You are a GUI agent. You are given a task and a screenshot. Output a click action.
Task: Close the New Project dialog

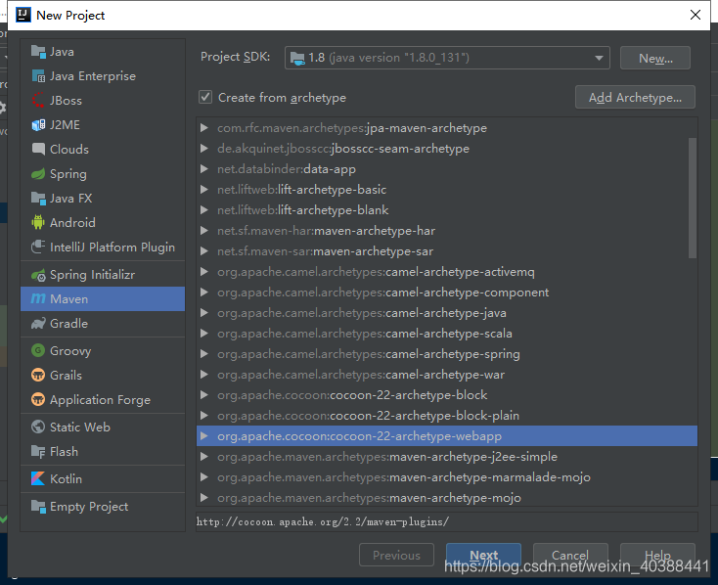tap(696, 15)
